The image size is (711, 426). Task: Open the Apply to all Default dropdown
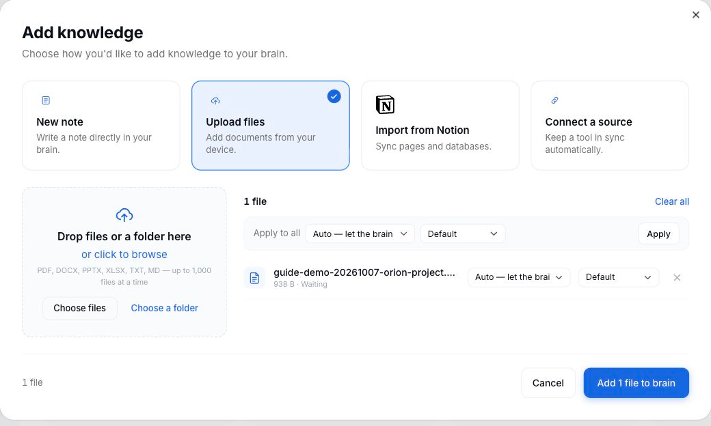point(463,233)
